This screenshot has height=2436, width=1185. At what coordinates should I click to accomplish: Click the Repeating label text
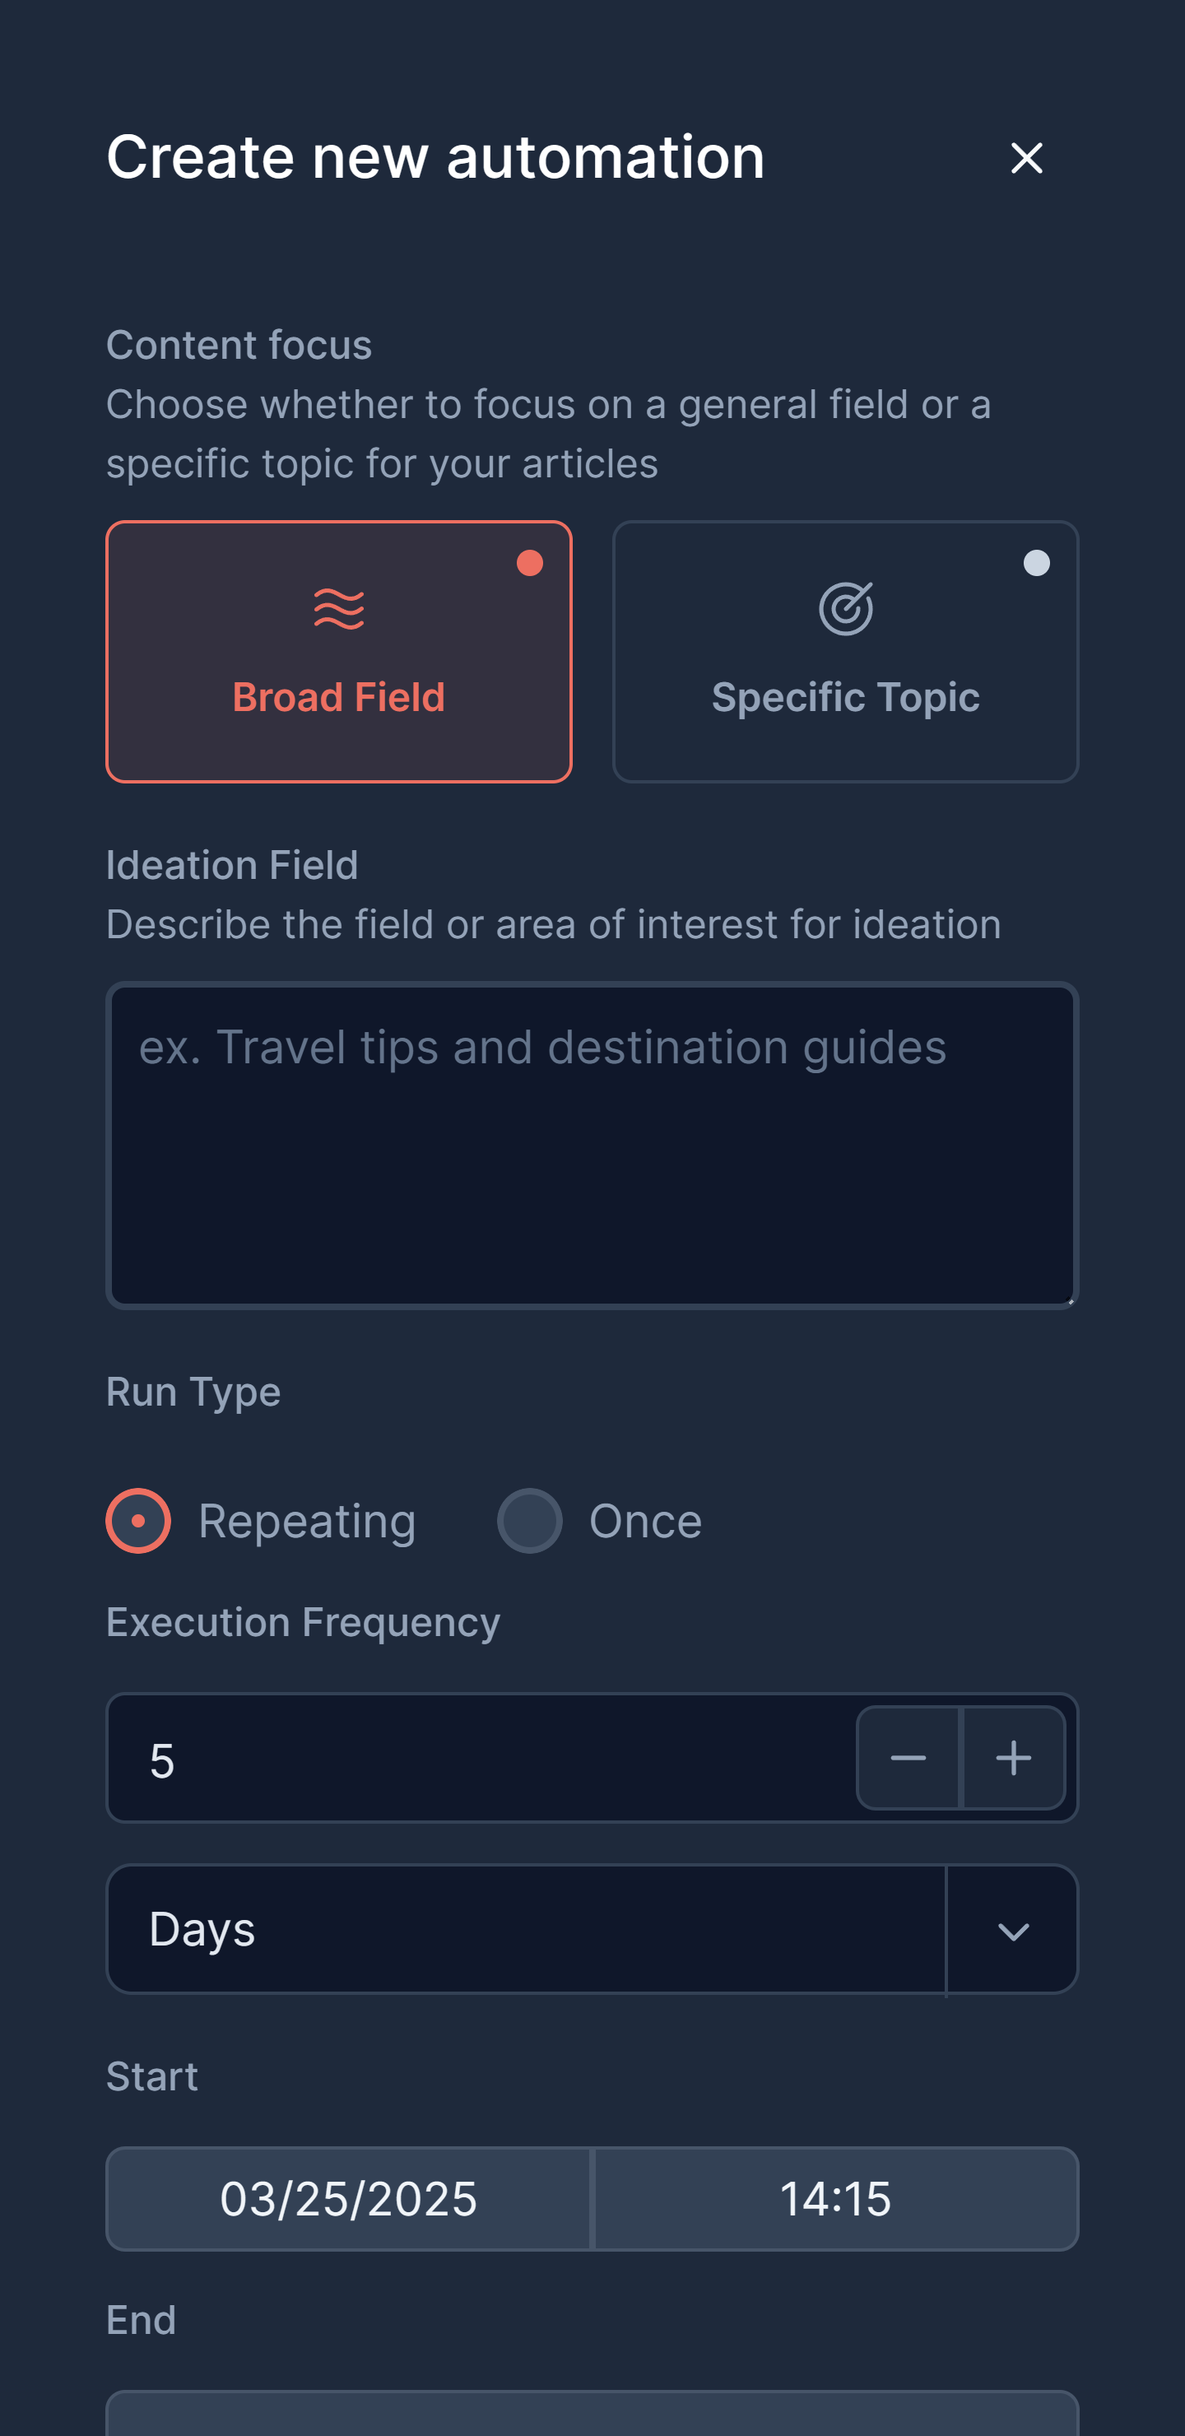click(308, 1522)
